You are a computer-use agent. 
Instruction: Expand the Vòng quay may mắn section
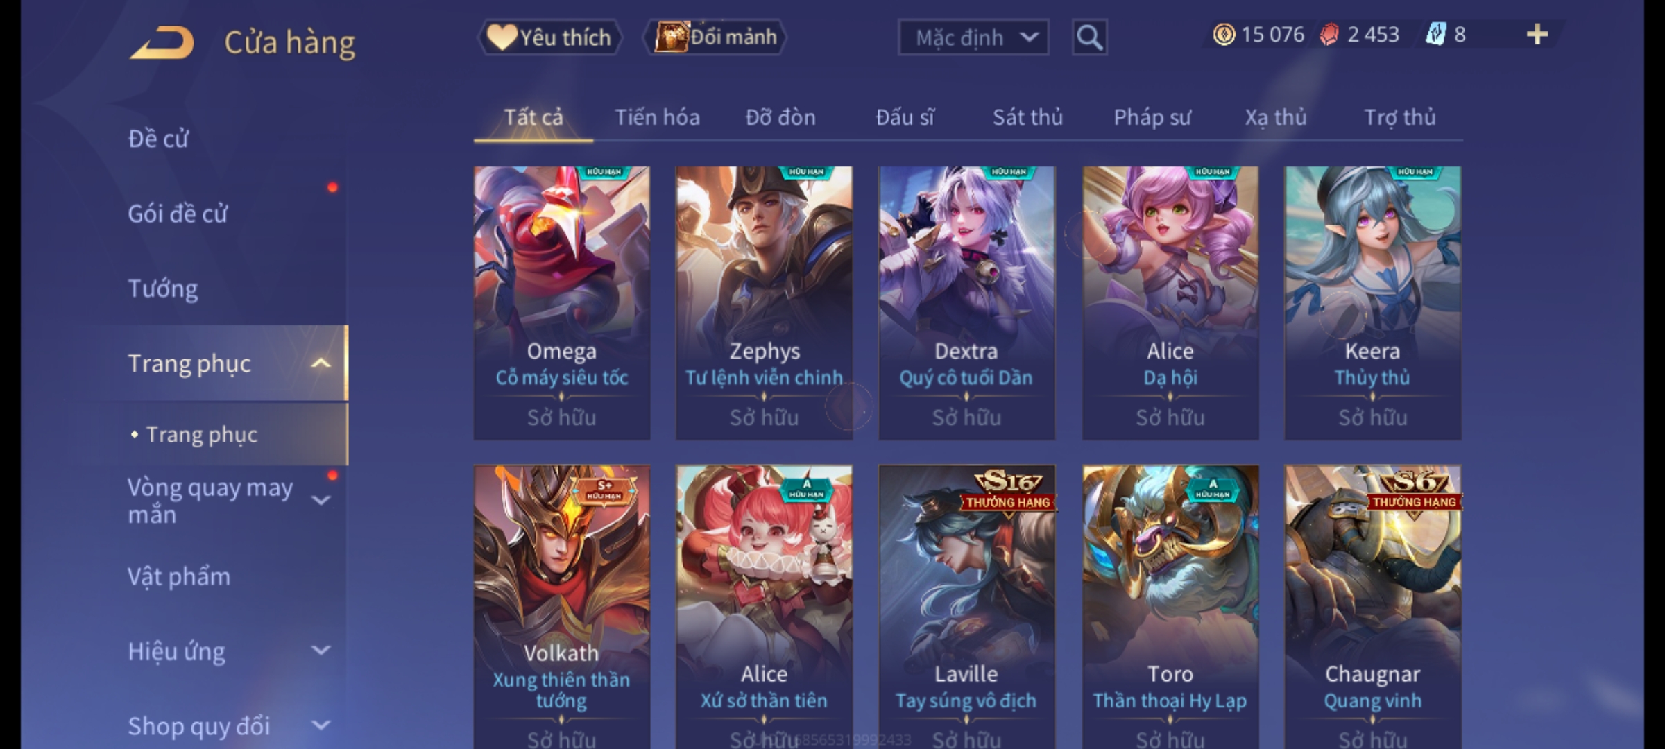[x=321, y=500]
